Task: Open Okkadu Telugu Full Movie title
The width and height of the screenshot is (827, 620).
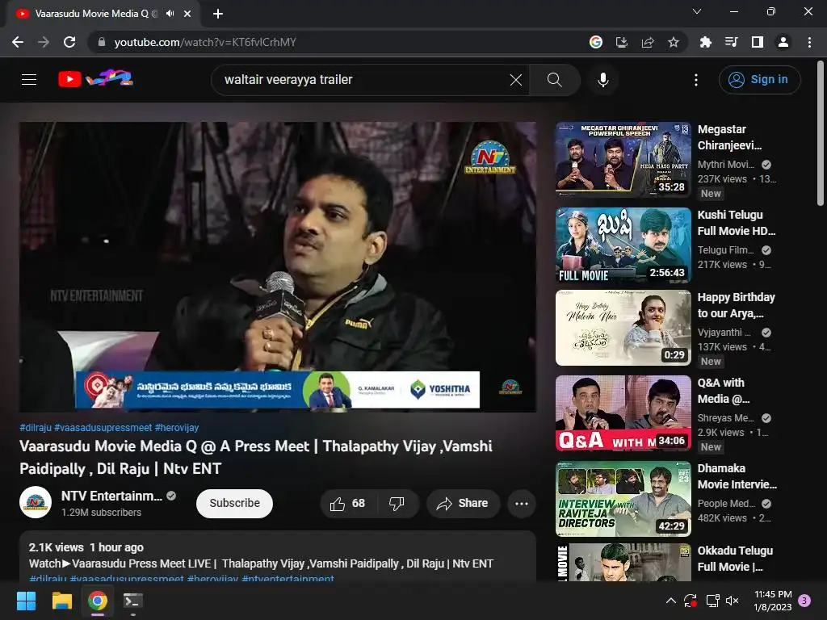Action: coord(735,559)
